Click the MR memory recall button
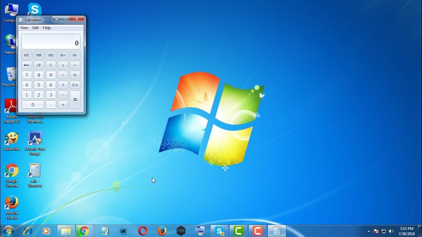 click(x=39, y=55)
